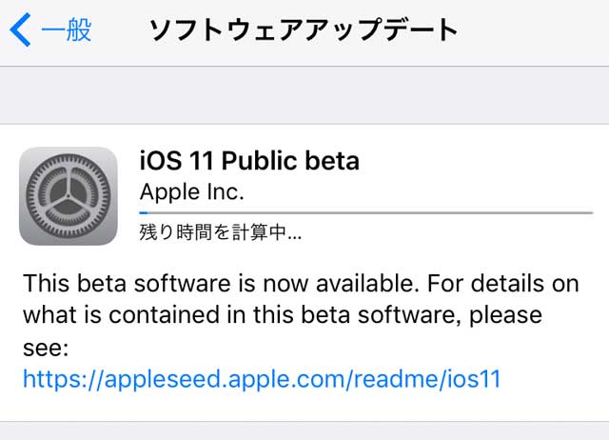Tap the center hub of the gear icon
Image resolution: width=609 pixels, height=440 pixels.
[68, 195]
